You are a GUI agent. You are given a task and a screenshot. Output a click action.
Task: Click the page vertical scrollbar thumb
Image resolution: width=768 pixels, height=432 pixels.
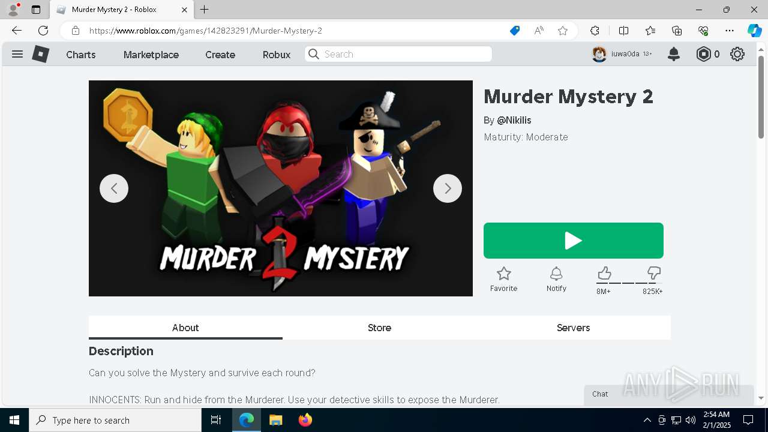tap(761, 97)
